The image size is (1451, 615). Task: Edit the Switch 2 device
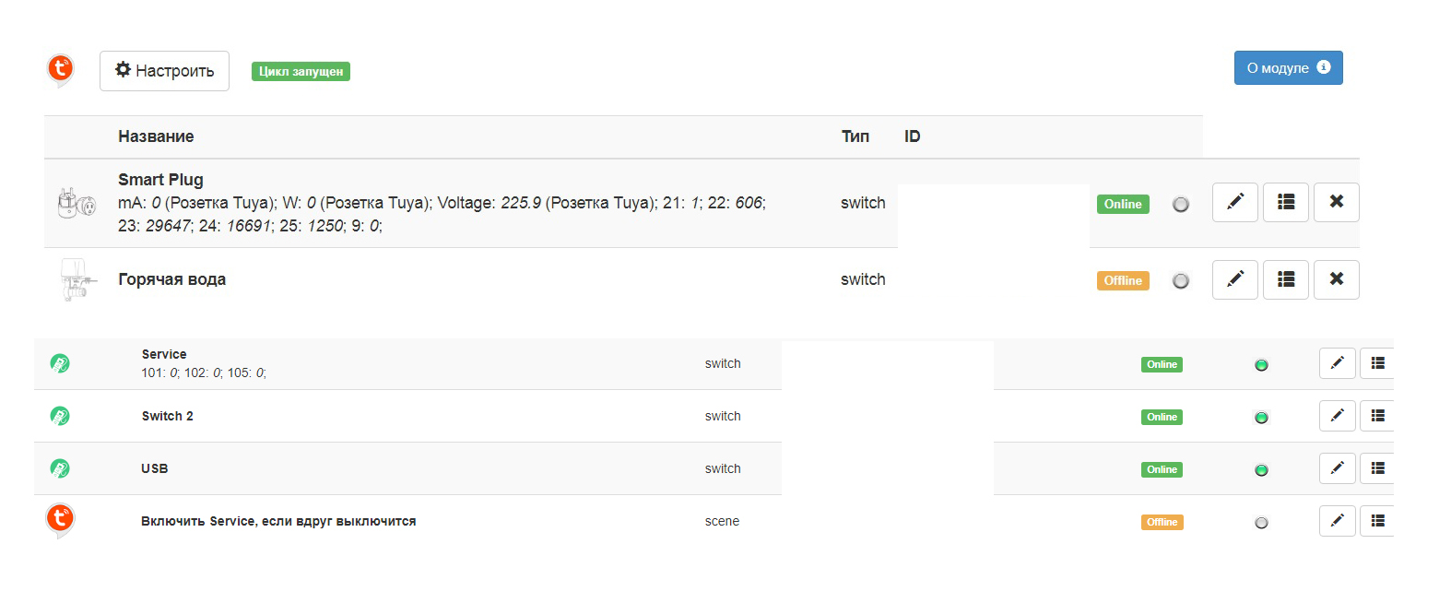click(x=1337, y=417)
